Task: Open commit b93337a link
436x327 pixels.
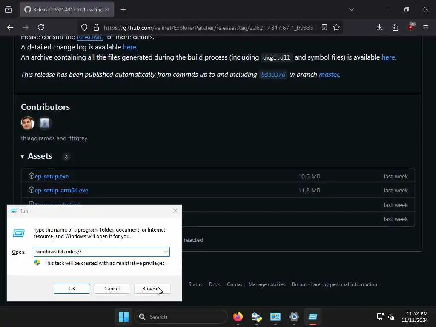Action: click(x=273, y=75)
